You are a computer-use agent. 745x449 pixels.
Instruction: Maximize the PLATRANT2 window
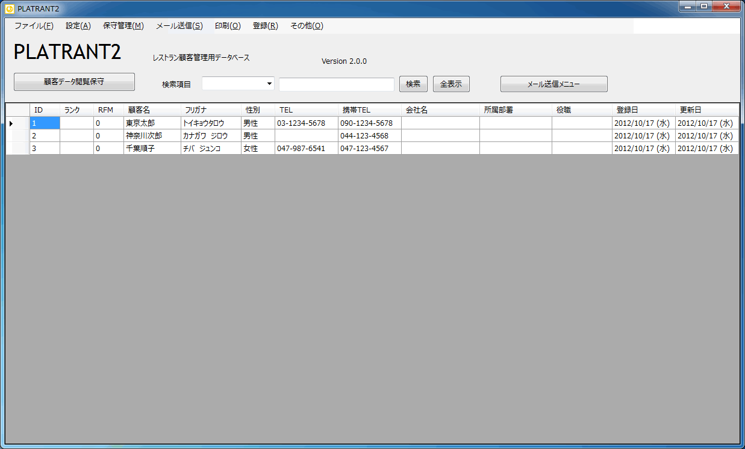pyautogui.click(x=703, y=6)
